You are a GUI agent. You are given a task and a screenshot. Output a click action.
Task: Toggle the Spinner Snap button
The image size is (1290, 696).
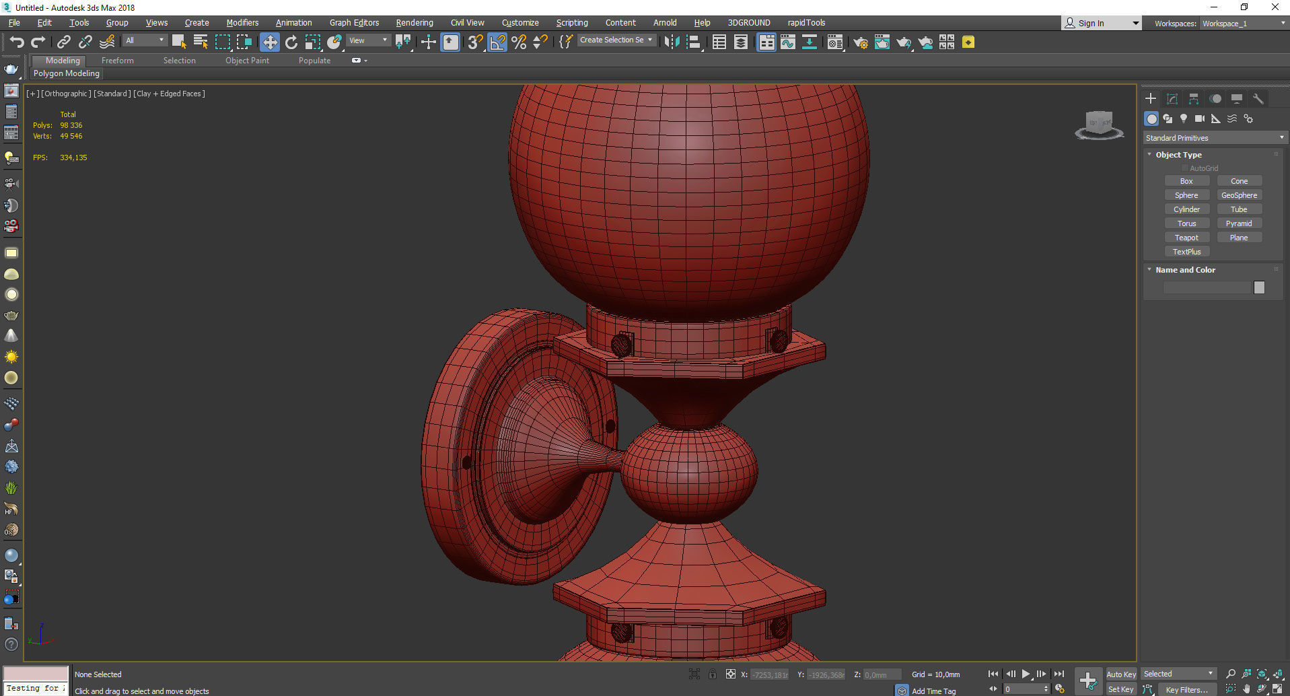(540, 42)
